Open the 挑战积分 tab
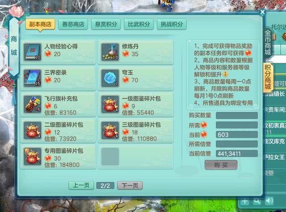The image size is (286, 212). click(172, 24)
